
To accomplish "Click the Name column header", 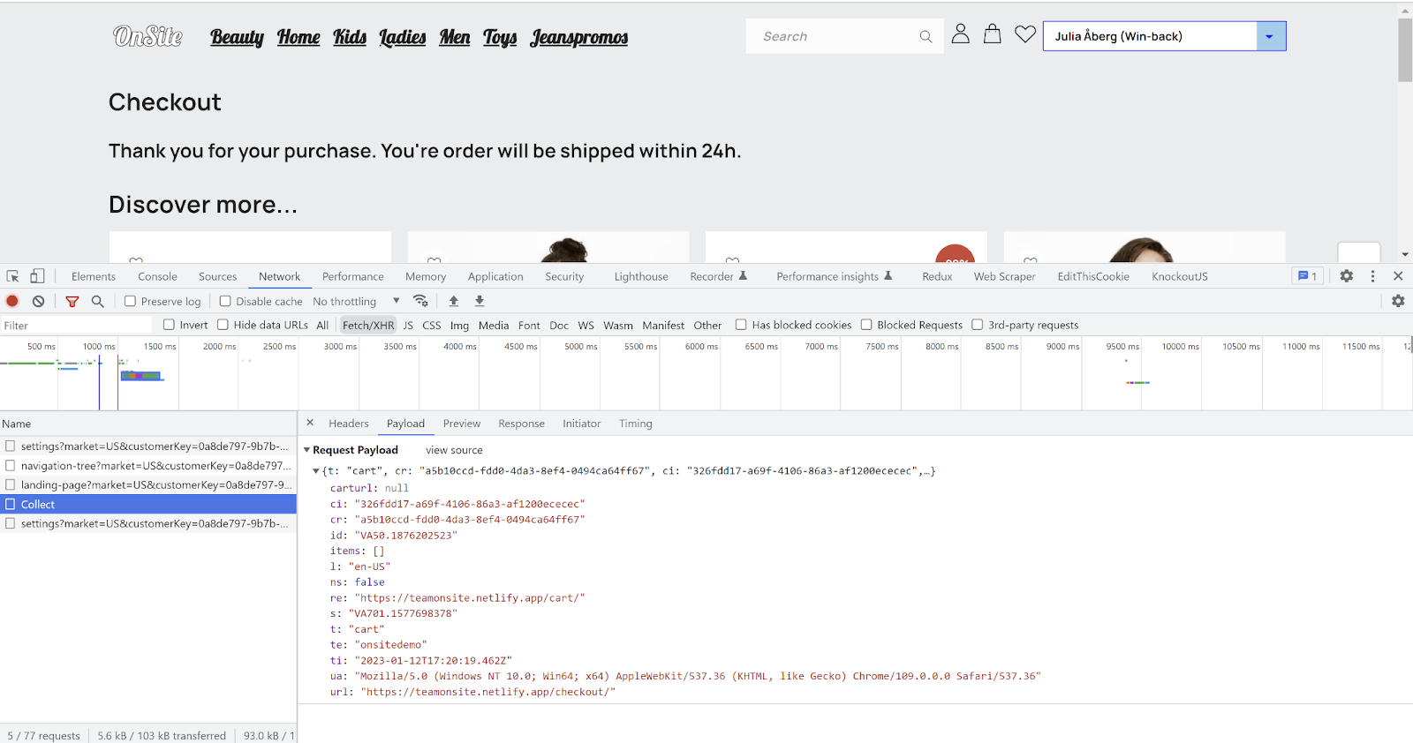I will pos(148,424).
